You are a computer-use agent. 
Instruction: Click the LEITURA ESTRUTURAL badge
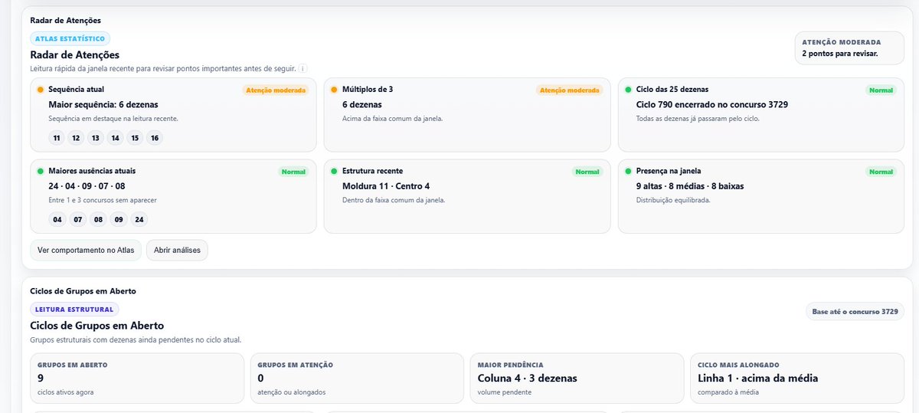[x=74, y=310]
